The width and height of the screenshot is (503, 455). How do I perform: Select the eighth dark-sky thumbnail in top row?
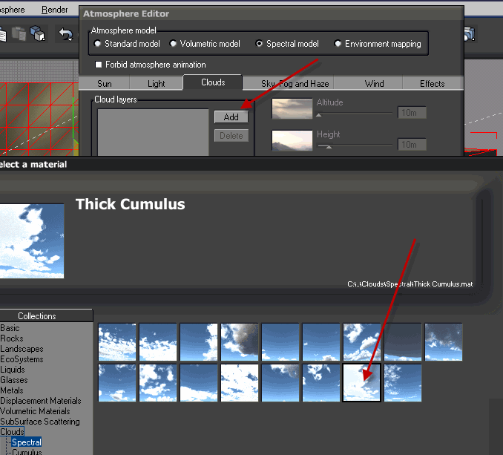(x=403, y=342)
